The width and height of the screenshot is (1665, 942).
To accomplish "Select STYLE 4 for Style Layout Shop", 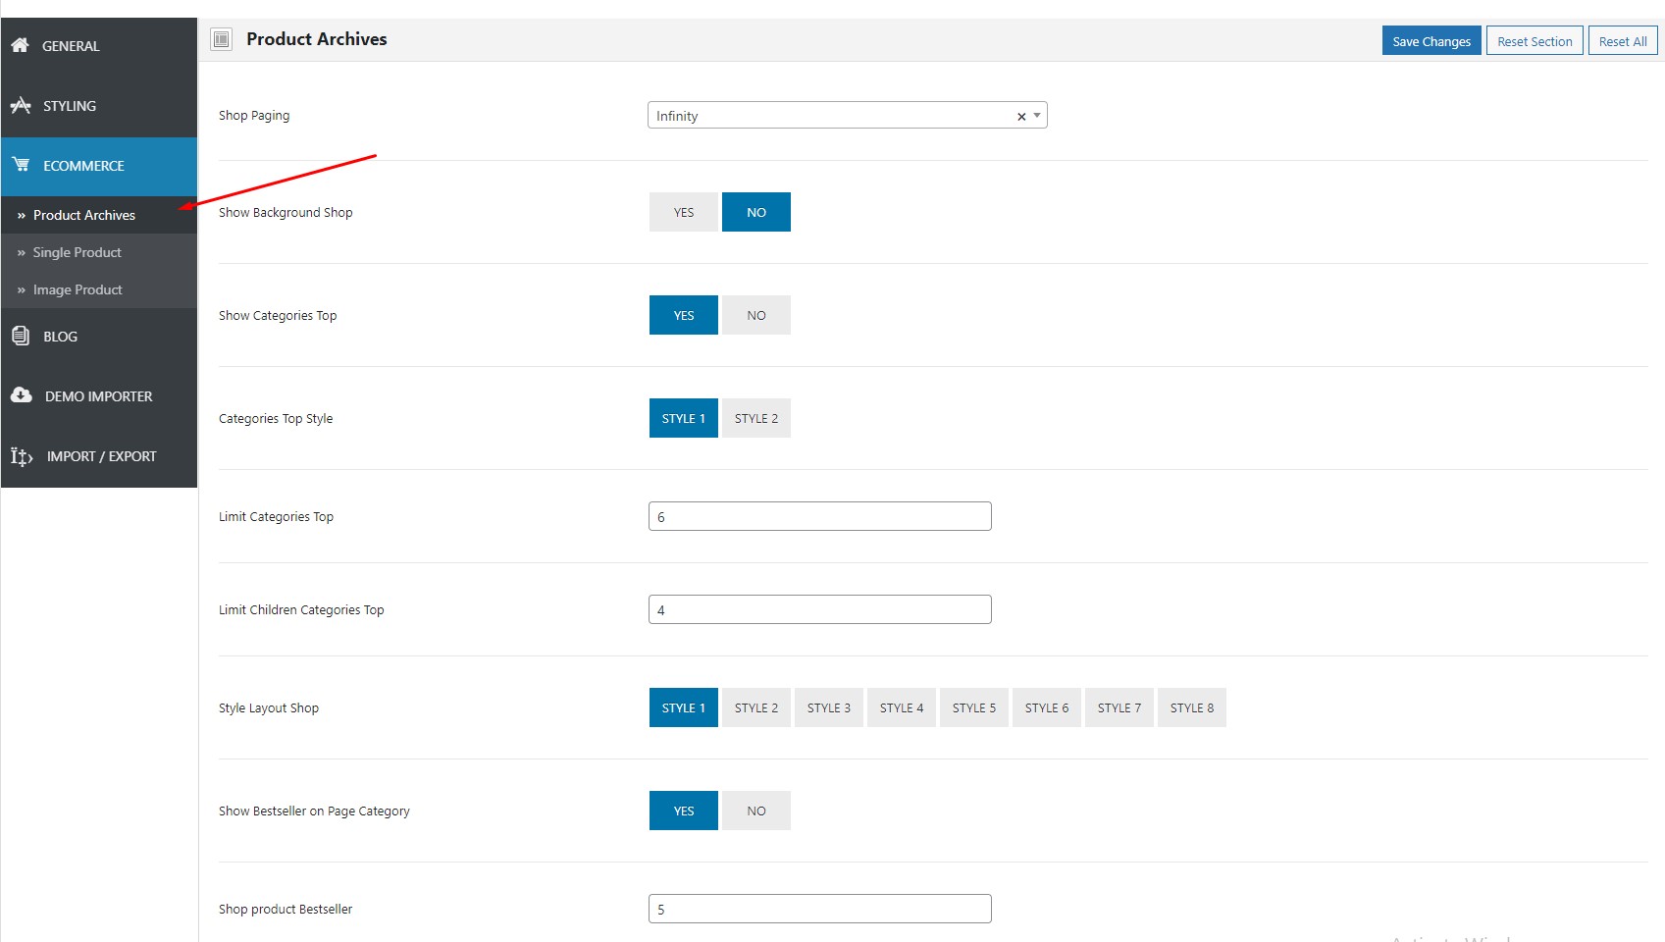I will [902, 707].
